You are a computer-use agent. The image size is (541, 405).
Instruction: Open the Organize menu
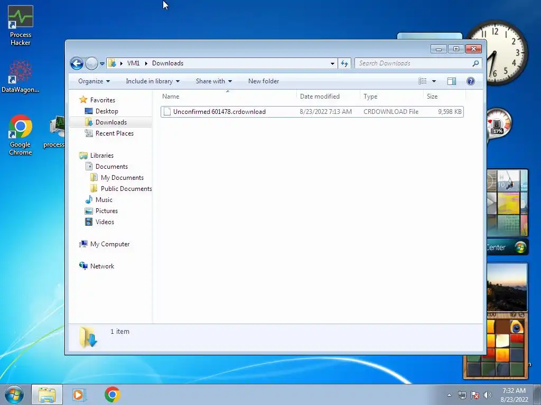94,81
